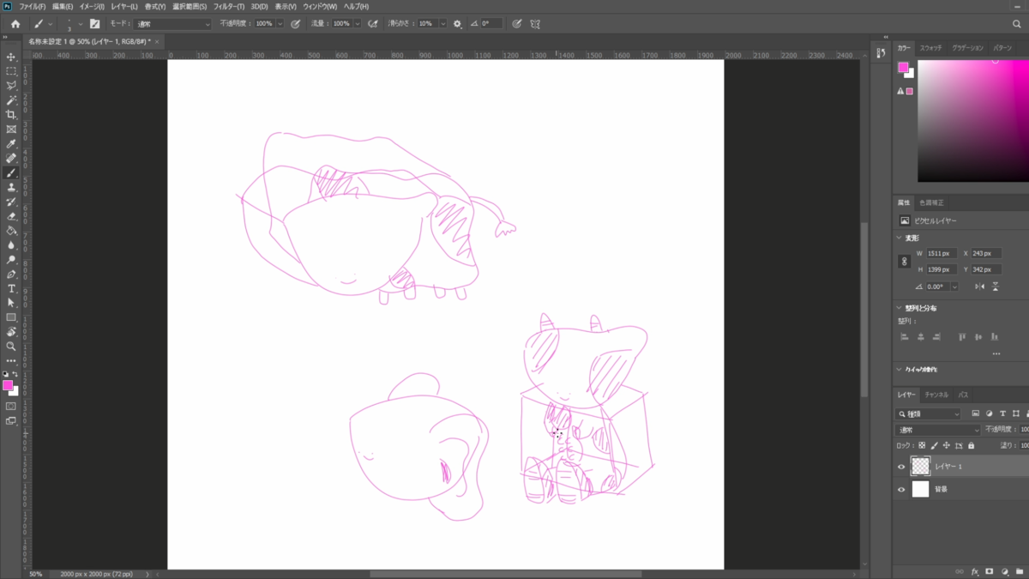Click add layer style fx icon
Viewport: 1029px width, 579px height.
975,571
